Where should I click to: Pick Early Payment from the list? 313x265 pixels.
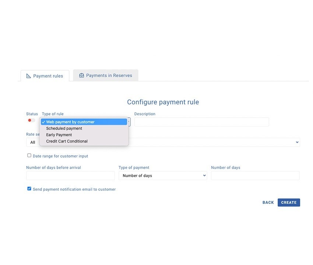(x=59, y=135)
